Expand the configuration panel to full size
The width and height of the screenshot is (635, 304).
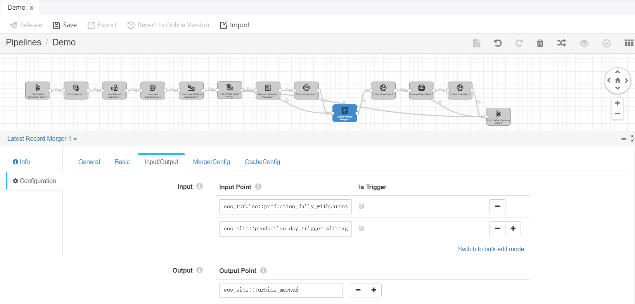(x=632, y=138)
